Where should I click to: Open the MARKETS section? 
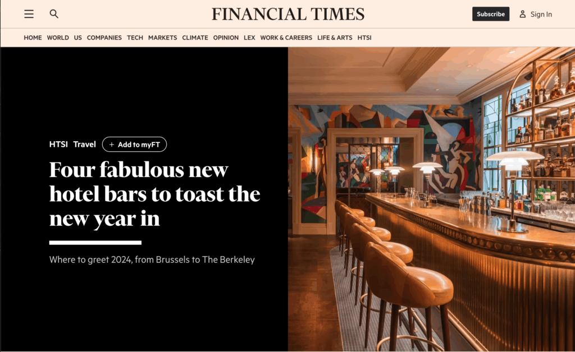(x=162, y=38)
